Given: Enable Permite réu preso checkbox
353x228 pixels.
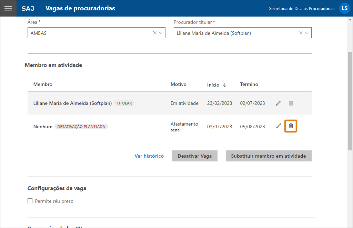Looking at the screenshot, I should pyautogui.click(x=30, y=201).
